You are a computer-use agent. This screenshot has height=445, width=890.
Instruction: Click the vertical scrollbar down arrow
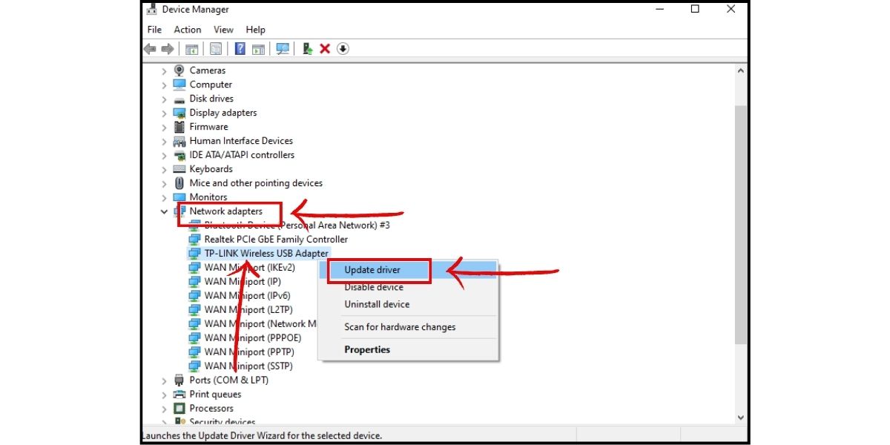tap(740, 417)
